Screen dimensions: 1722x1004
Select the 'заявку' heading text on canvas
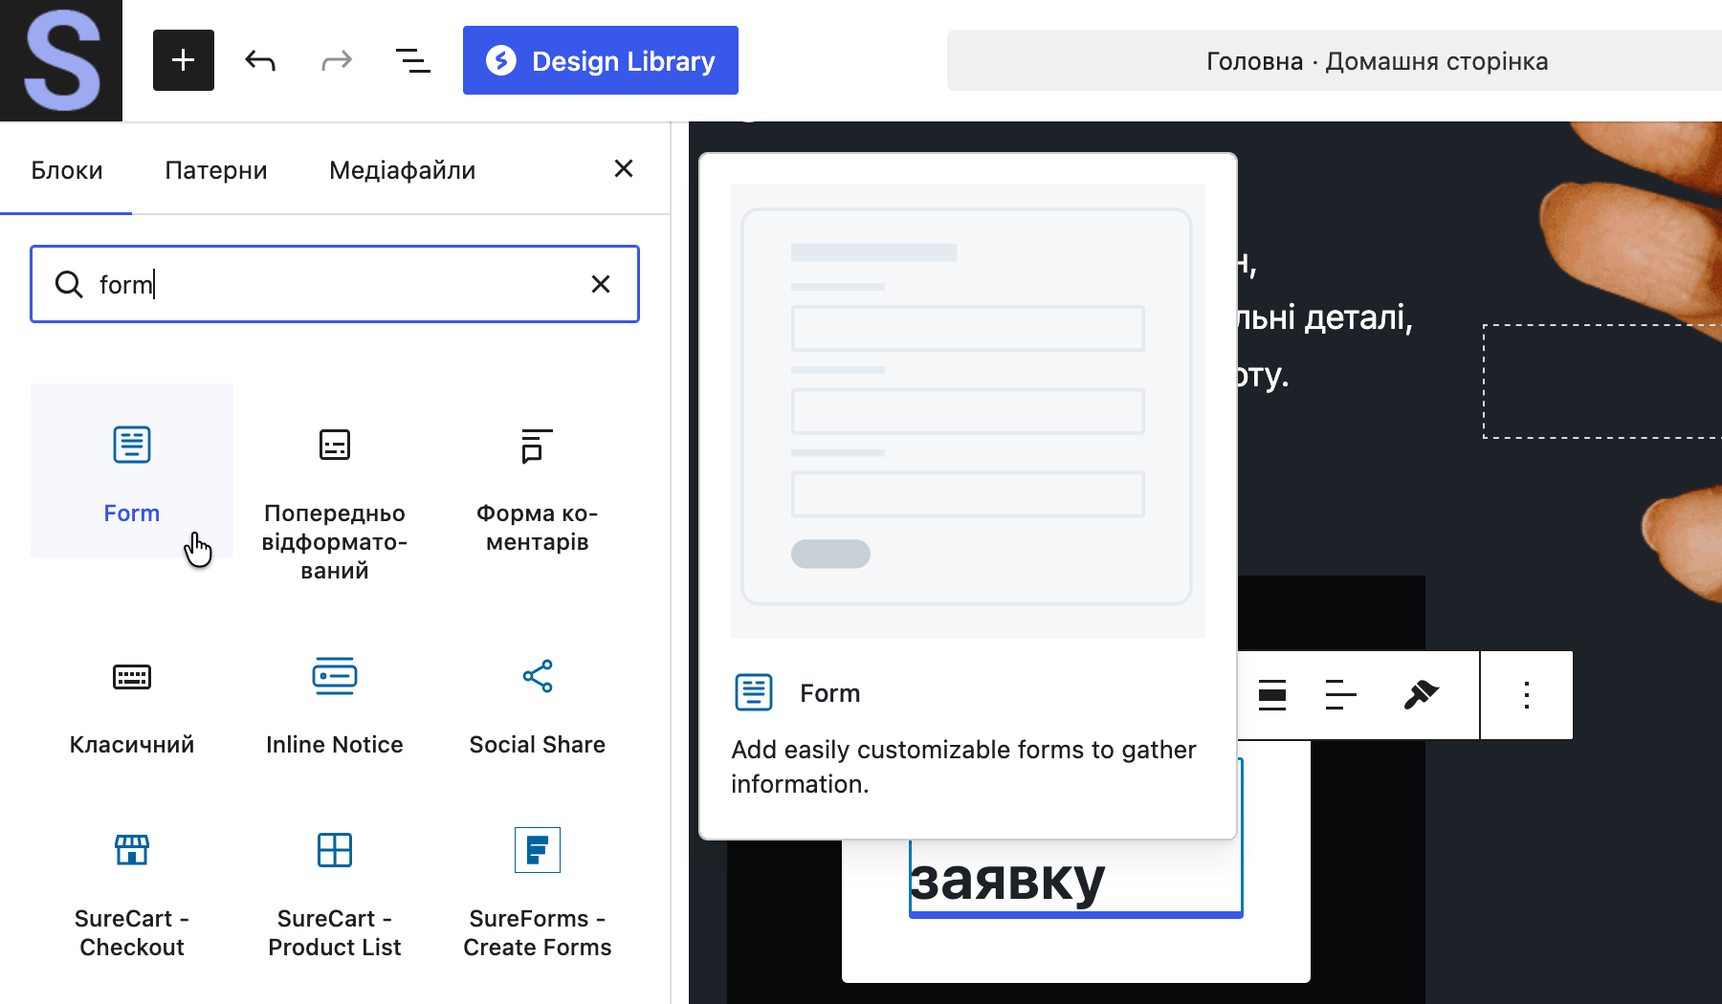1006,880
